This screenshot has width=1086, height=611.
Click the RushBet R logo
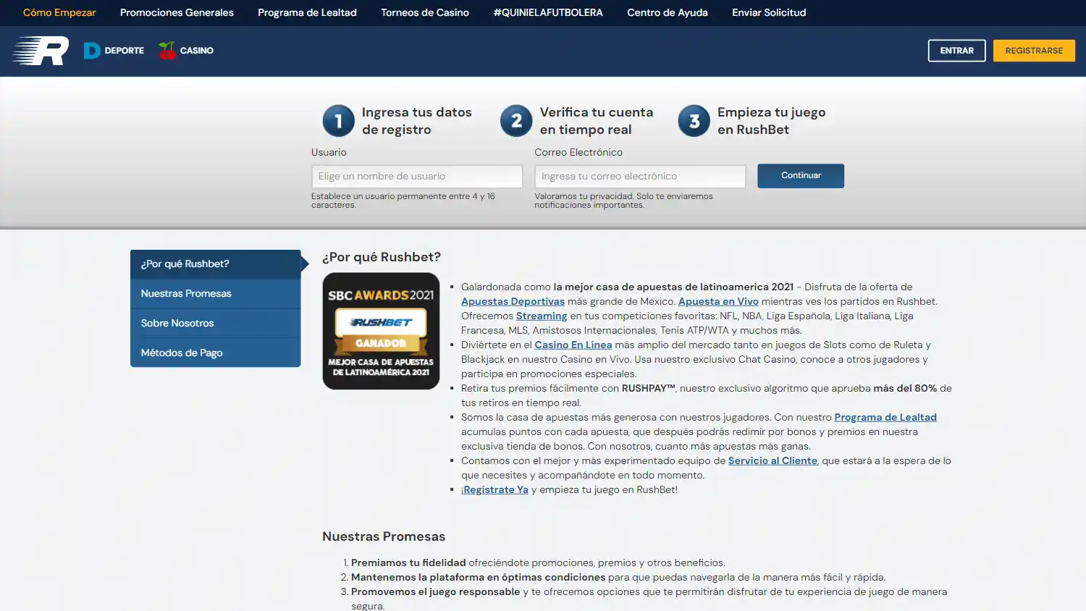pyautogui.click(x=41, y=51)
